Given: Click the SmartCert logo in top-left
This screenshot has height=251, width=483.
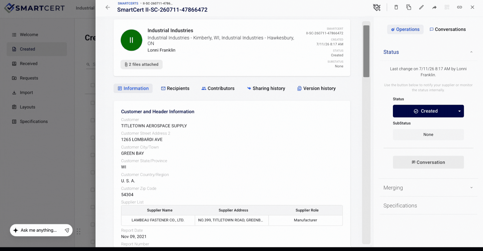Looking at the screenshot, I should (x=34, y=8).
